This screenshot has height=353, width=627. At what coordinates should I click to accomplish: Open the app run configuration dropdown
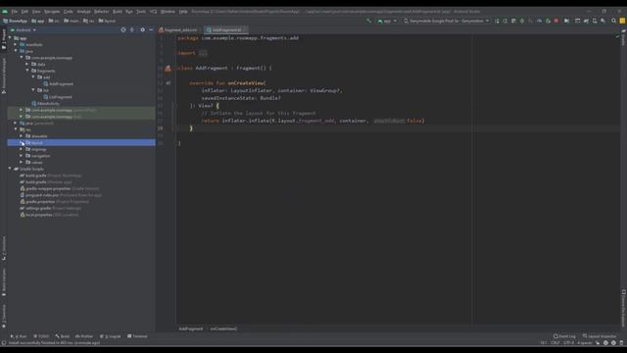tap(387, 21)
